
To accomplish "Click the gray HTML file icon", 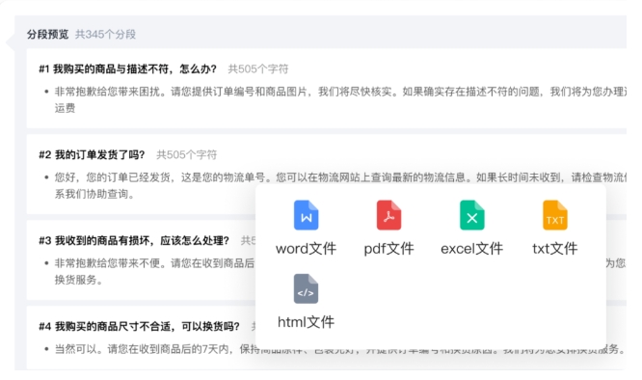I will 306,288.
